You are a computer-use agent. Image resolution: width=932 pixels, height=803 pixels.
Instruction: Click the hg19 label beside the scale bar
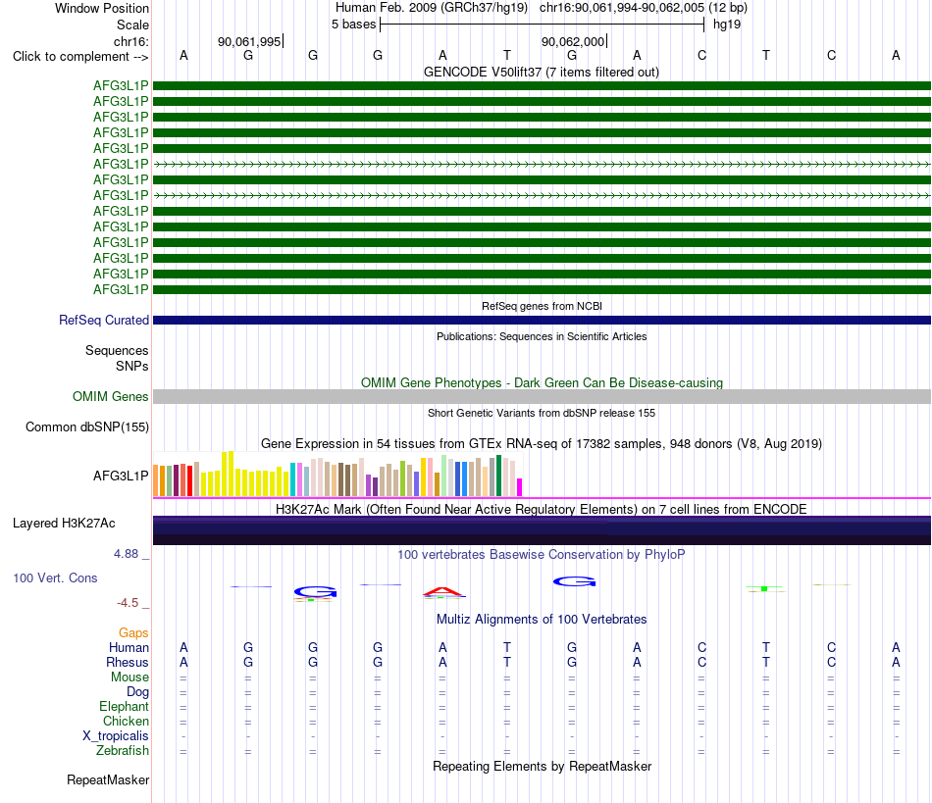click(727, 25)
